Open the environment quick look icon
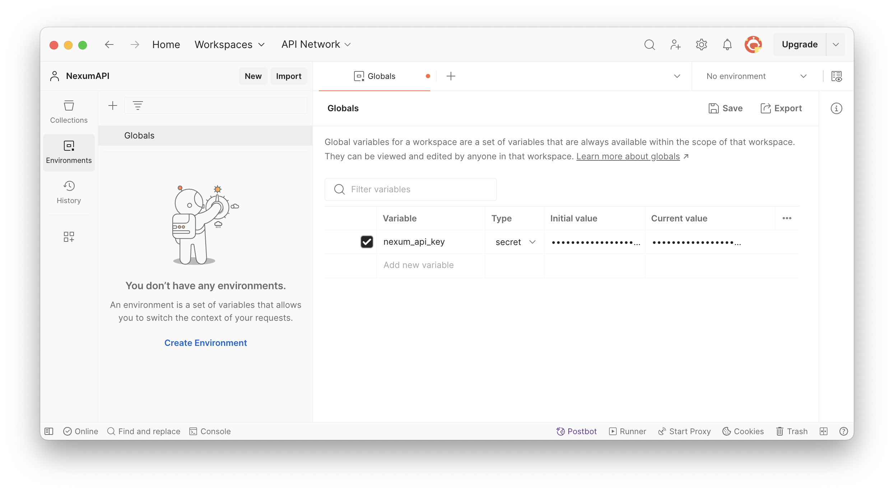Image resolution: width=894 pixels, height=493 pixels. [837, 76]
